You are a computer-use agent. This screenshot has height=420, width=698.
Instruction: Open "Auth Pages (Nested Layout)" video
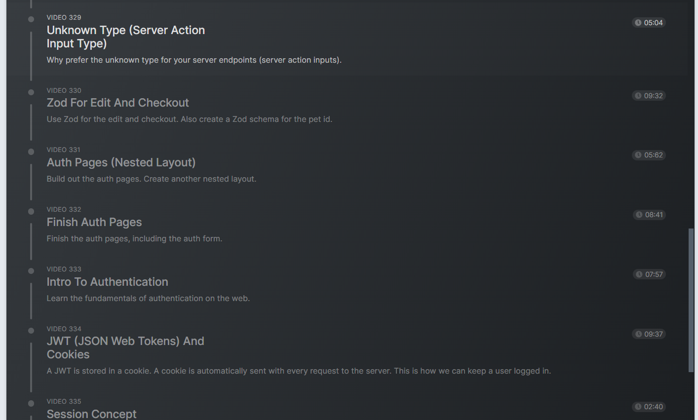[x=121, y=162]
